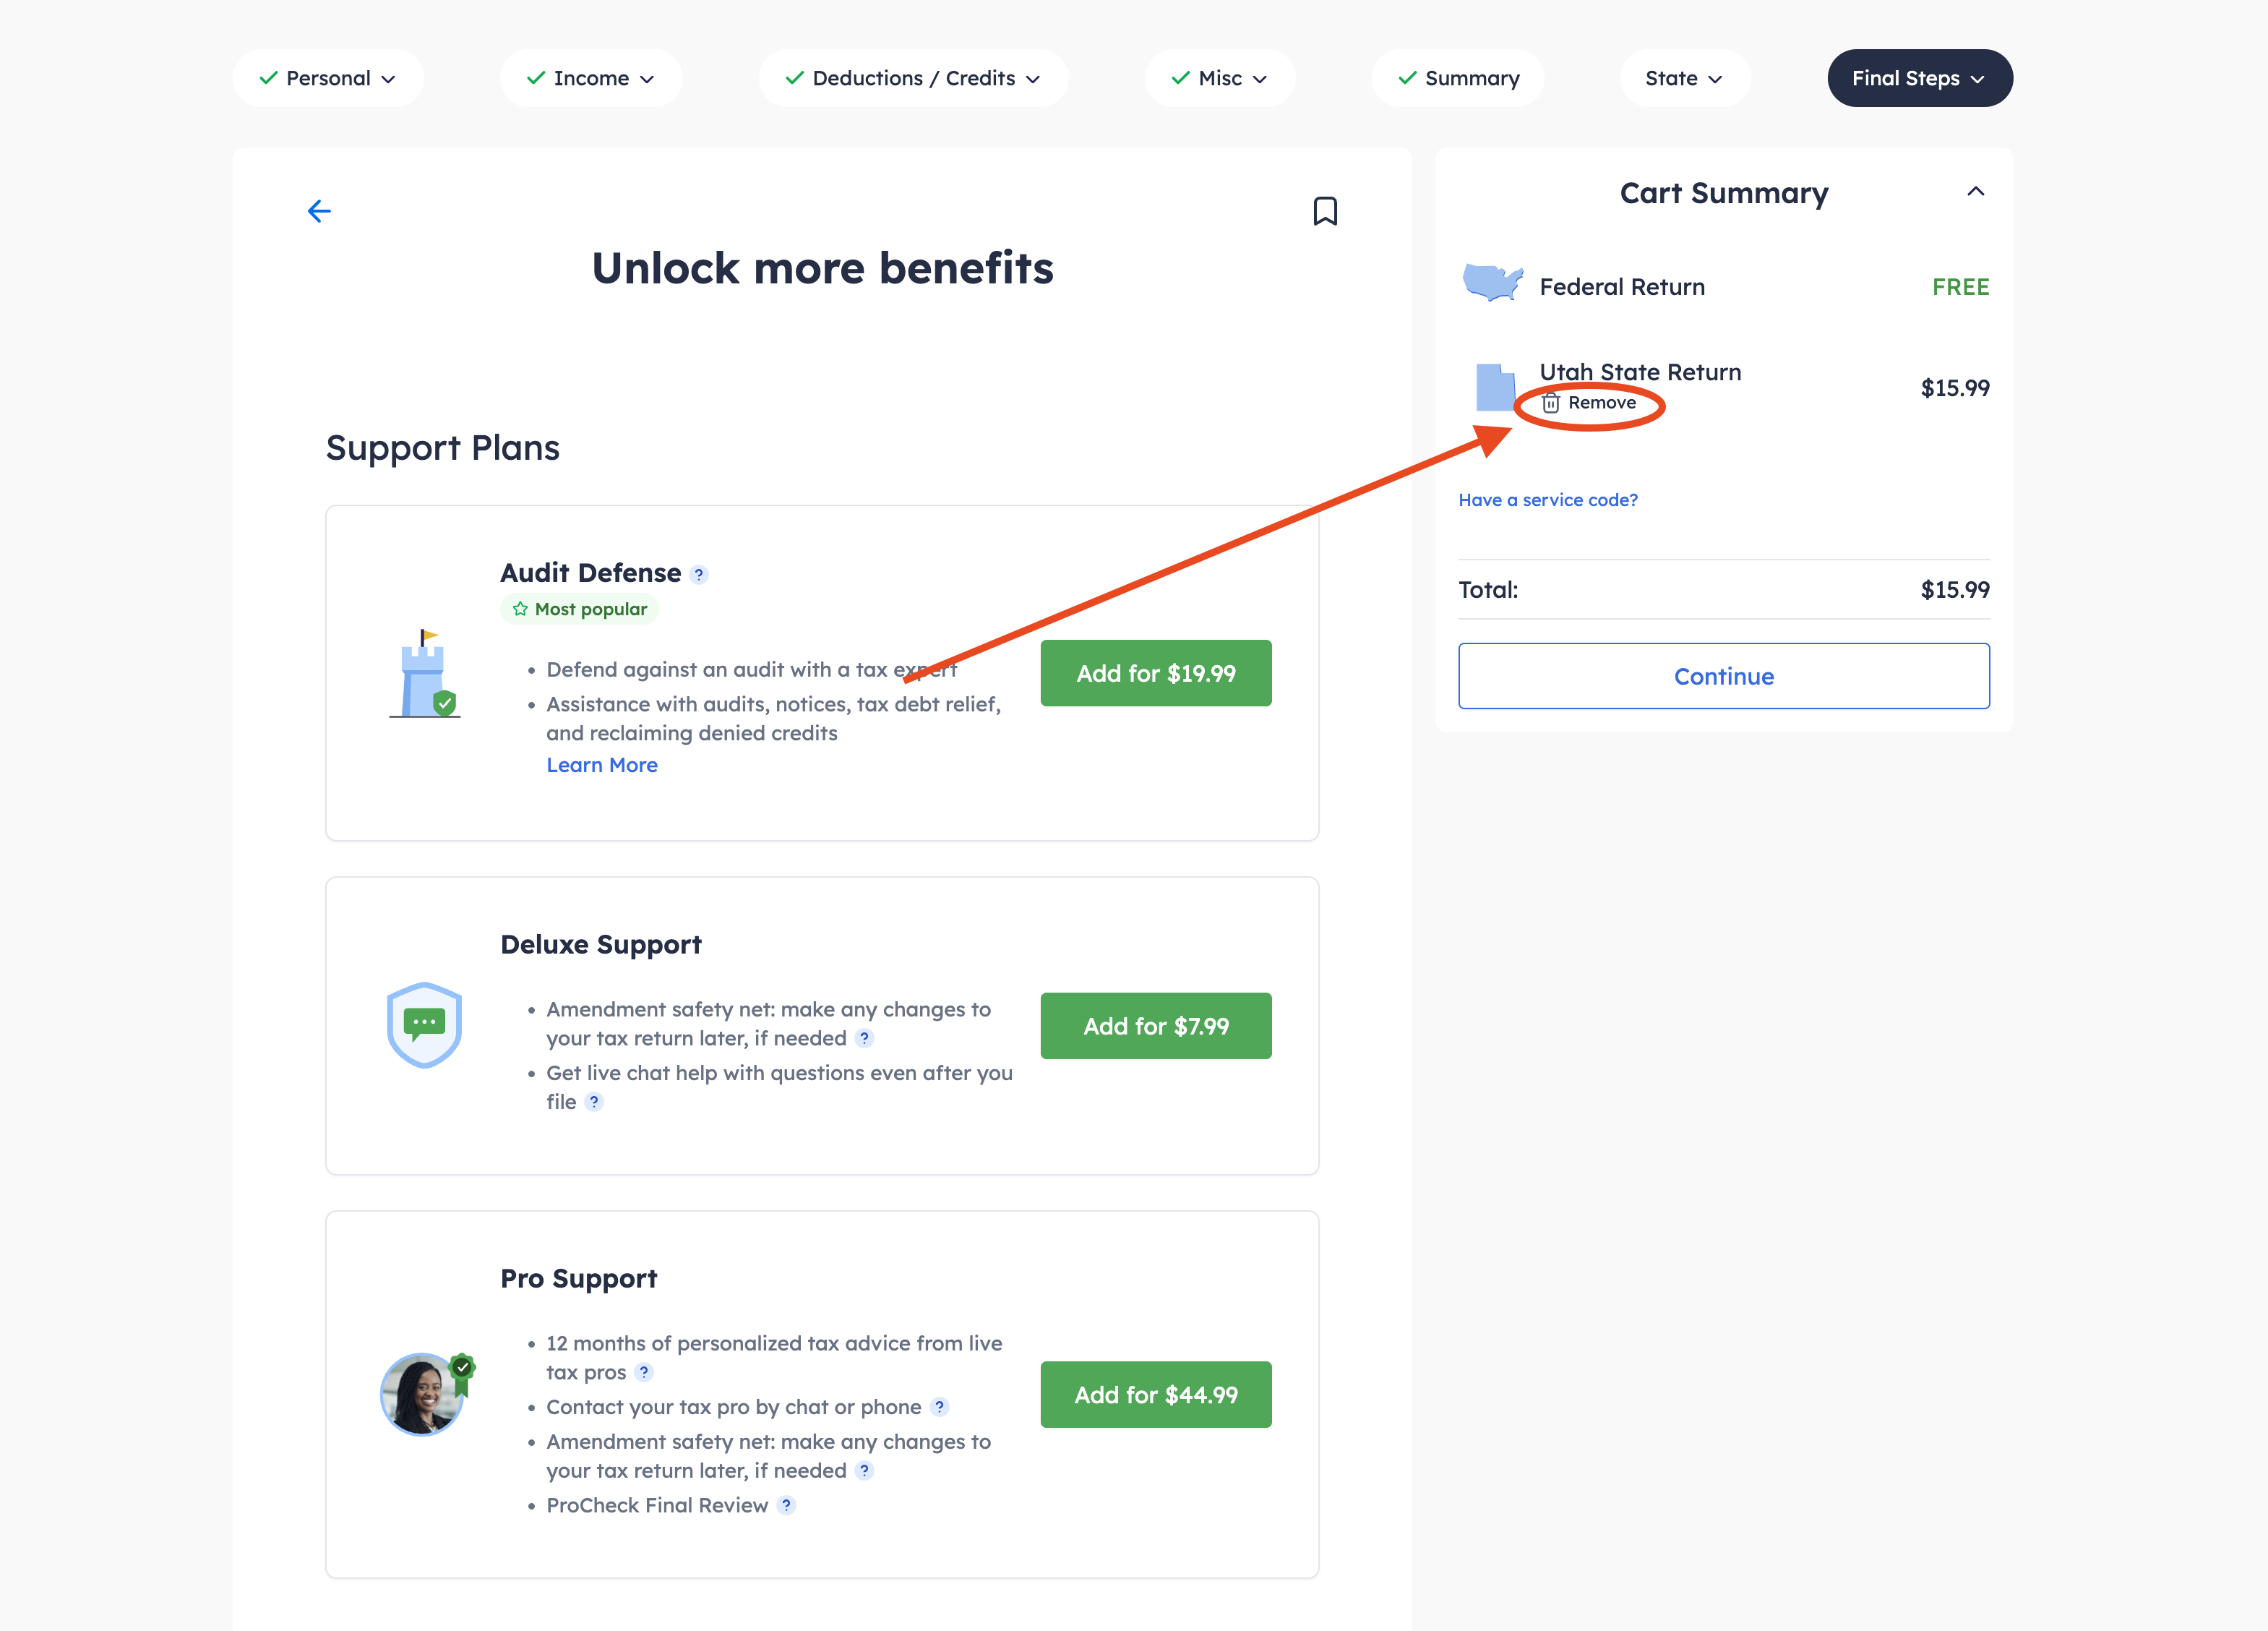Image resolution: width=2268 pixels, height=1631 pixels.
Task: Open help for ProCheck Final Review
Action: (787, 1505)
